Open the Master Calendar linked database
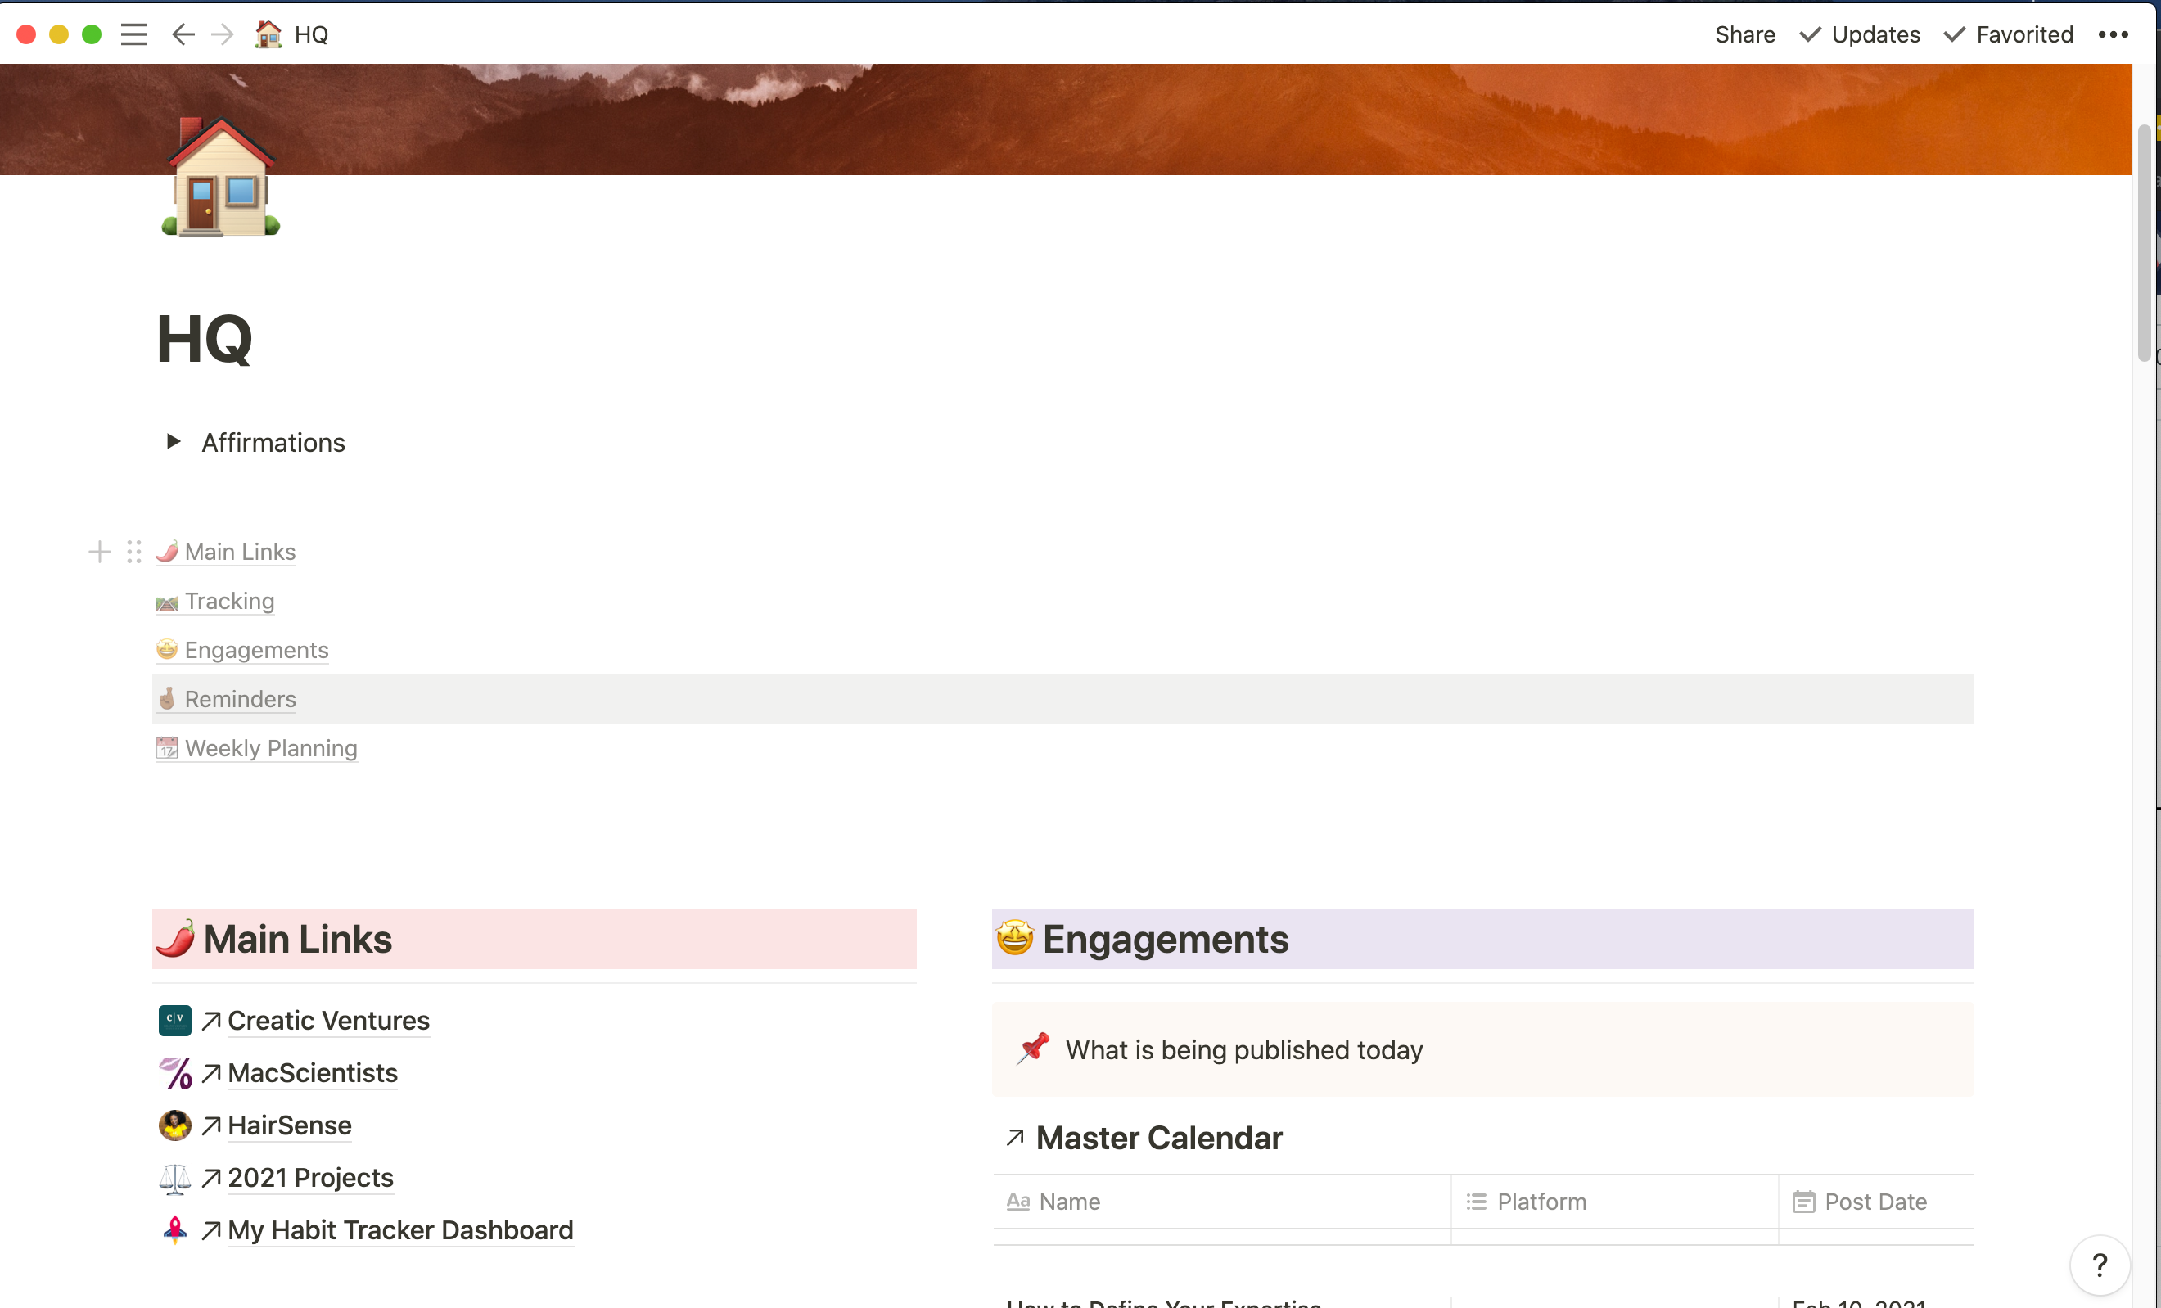 [x=1157, y=1138]
